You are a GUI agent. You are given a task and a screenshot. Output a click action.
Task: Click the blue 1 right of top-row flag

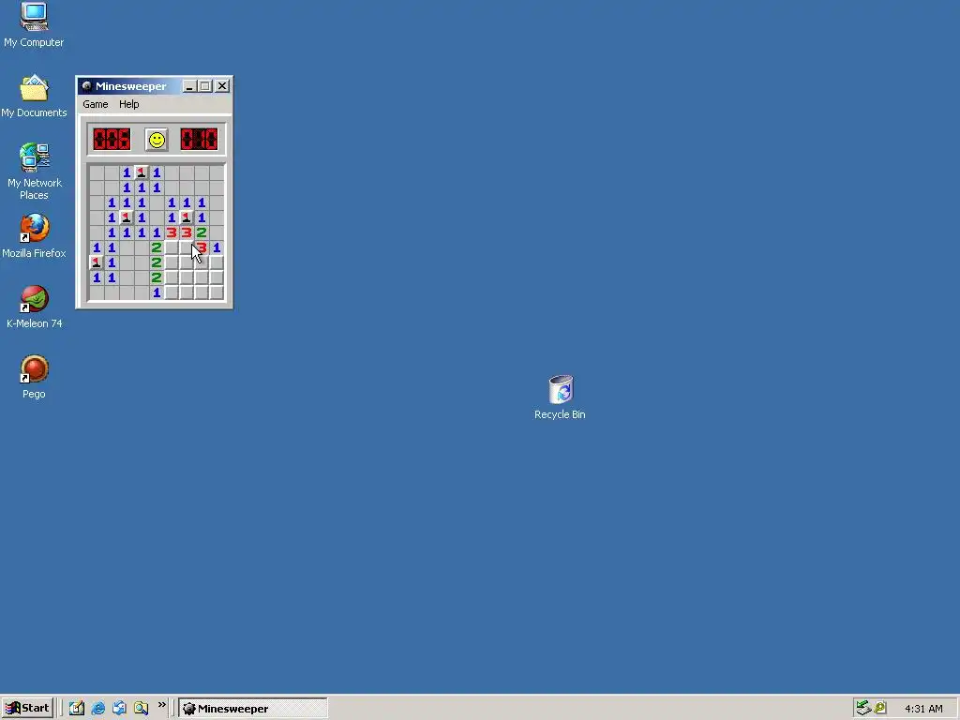point(157,172)
